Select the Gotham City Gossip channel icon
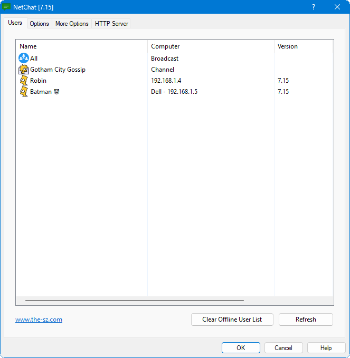The height and width of the screenshot is (358, 350). pos(24,70)
